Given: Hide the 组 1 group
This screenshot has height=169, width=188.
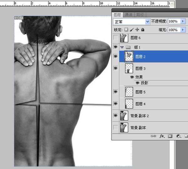Looking at the screenshot, I should pos(115,47).
